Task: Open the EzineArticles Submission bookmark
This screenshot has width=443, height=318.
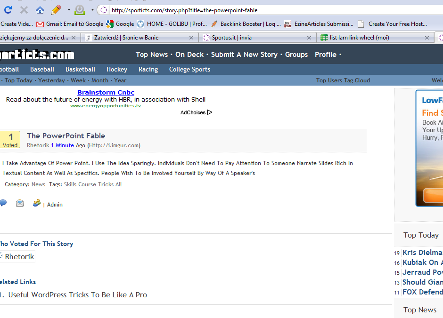Action: point(319,24)
